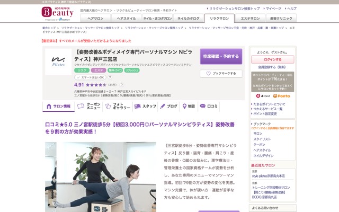This screenshot has height=212, width=339.
Task: Click the 整体・カイロ tag
Action: point(115,70)
